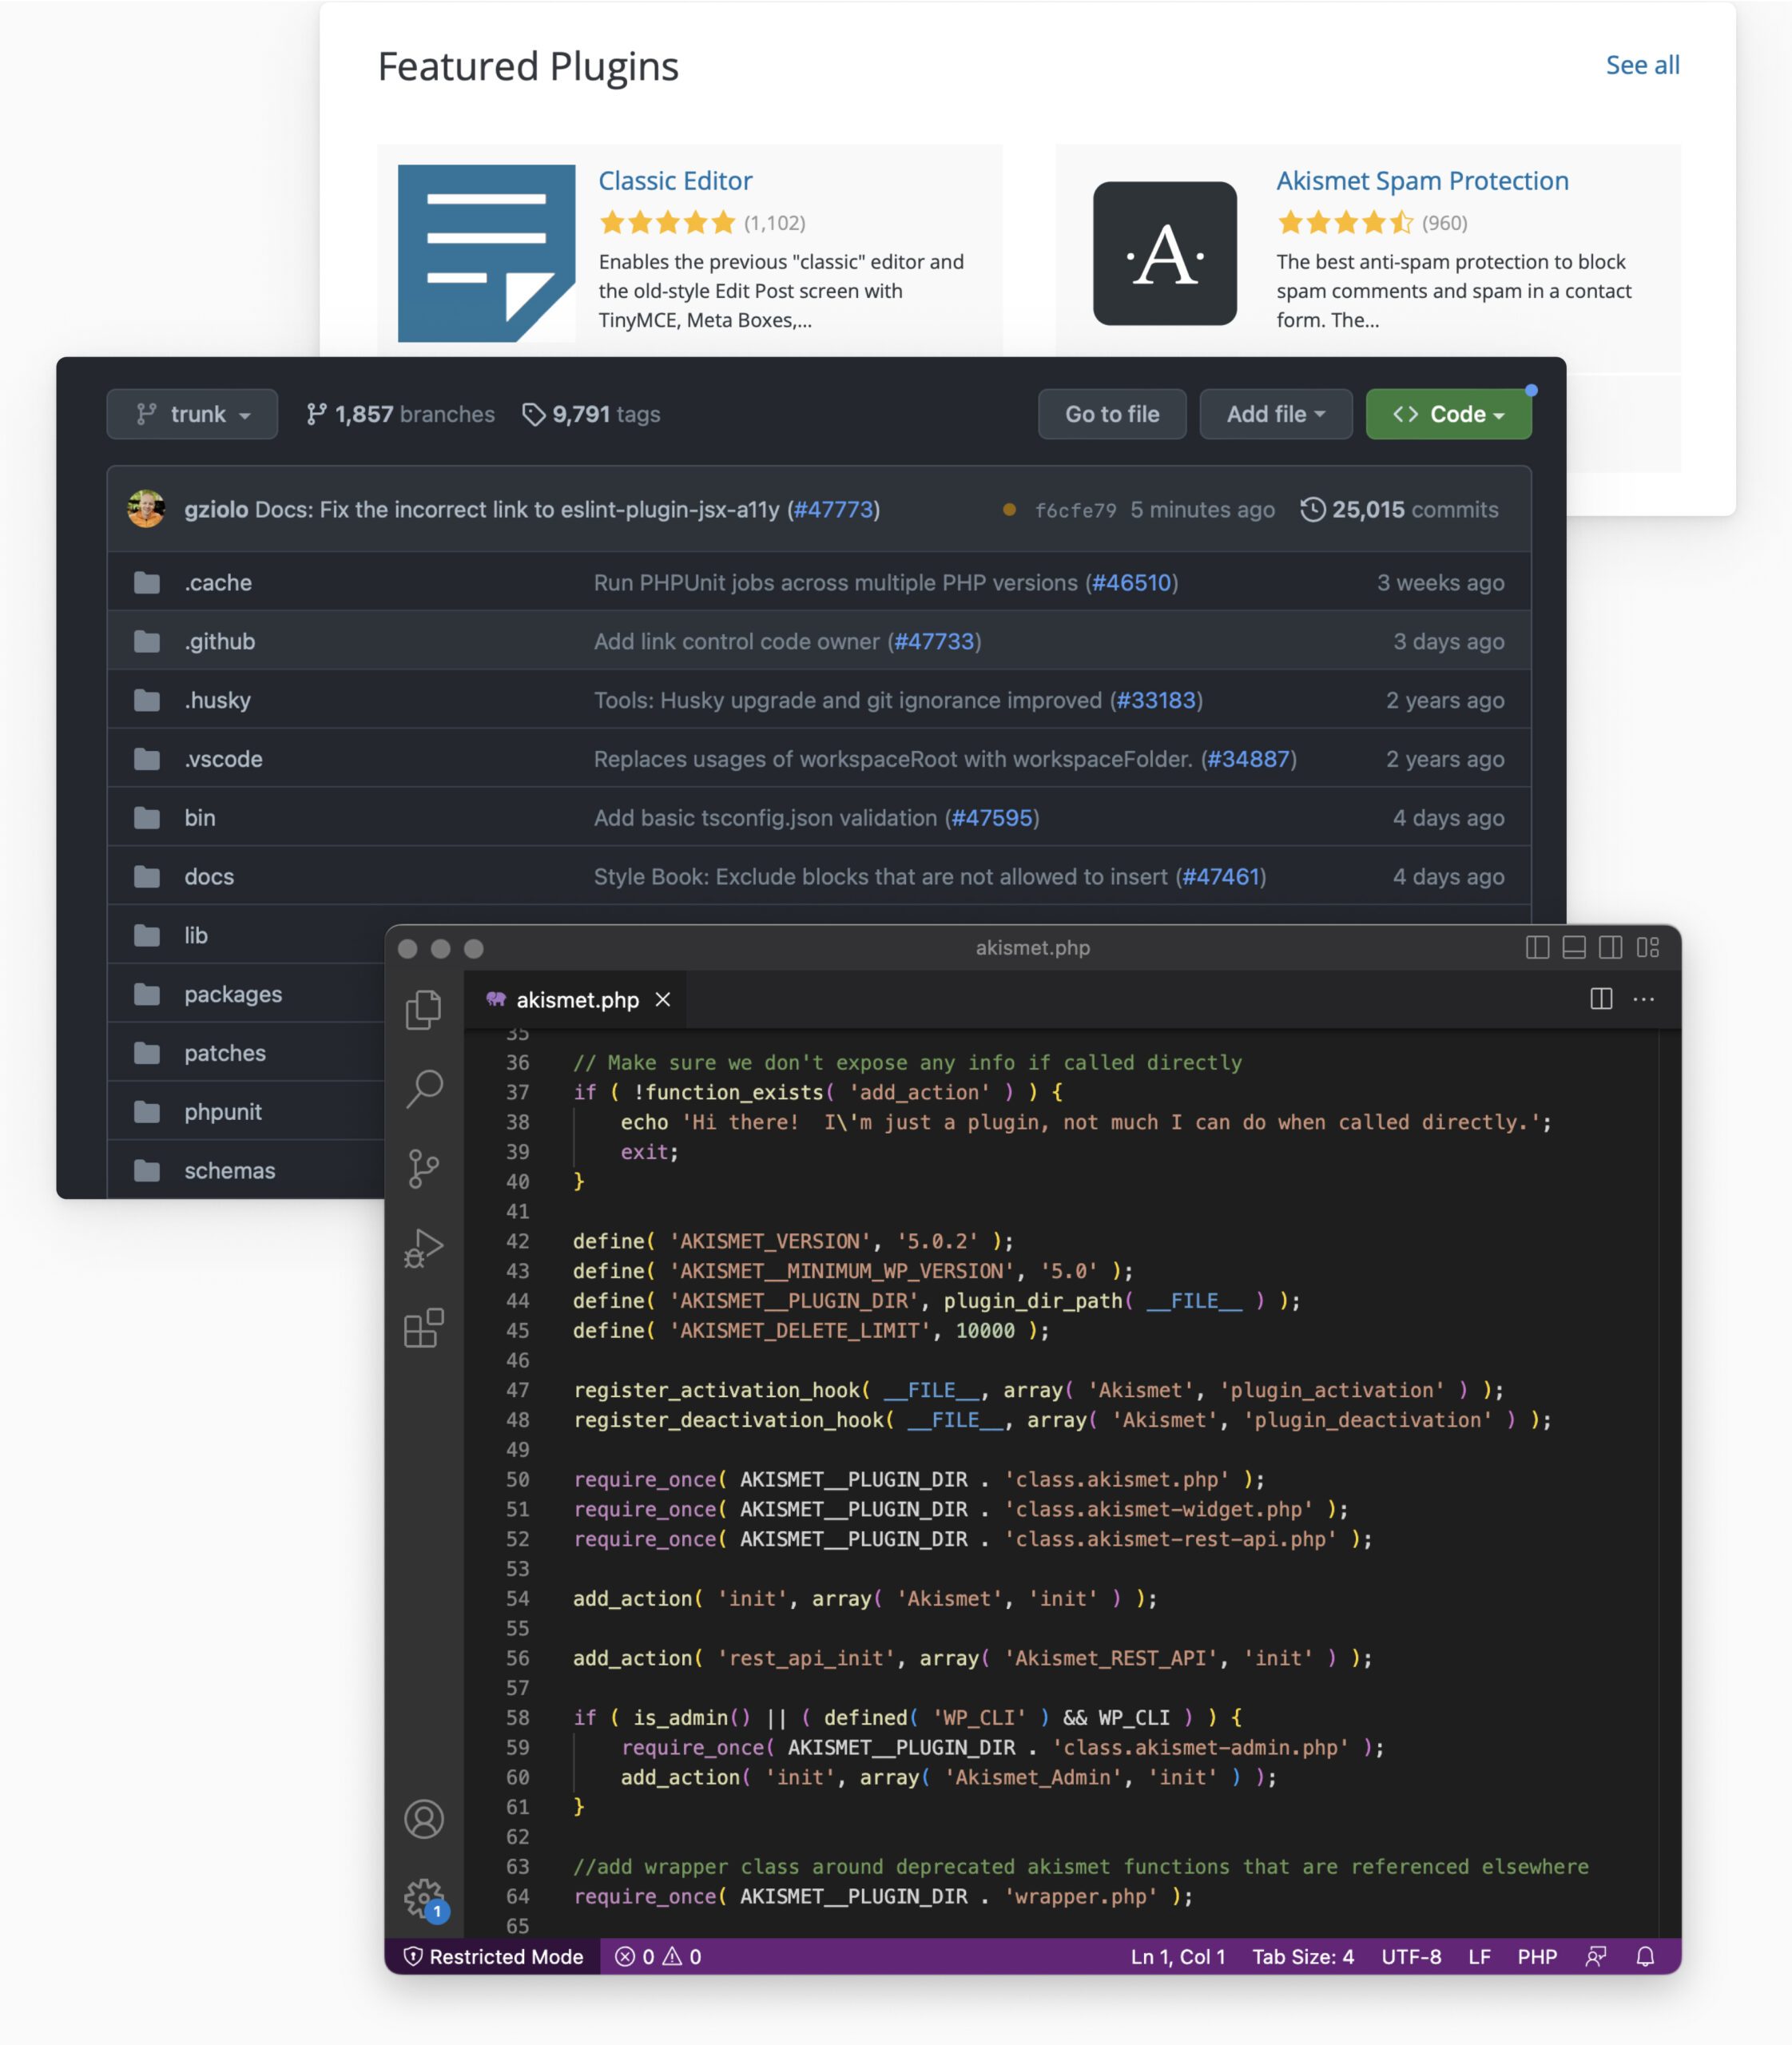Click commit status dot near f6cfe79

coord(1009,510)
